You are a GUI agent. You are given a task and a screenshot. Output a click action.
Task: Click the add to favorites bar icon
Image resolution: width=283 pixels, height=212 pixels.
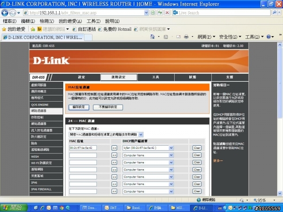[x=33, y=29]
